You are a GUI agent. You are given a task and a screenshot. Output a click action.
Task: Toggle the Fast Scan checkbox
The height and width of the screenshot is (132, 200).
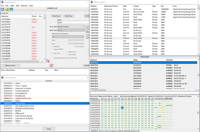tap(52, 53)
